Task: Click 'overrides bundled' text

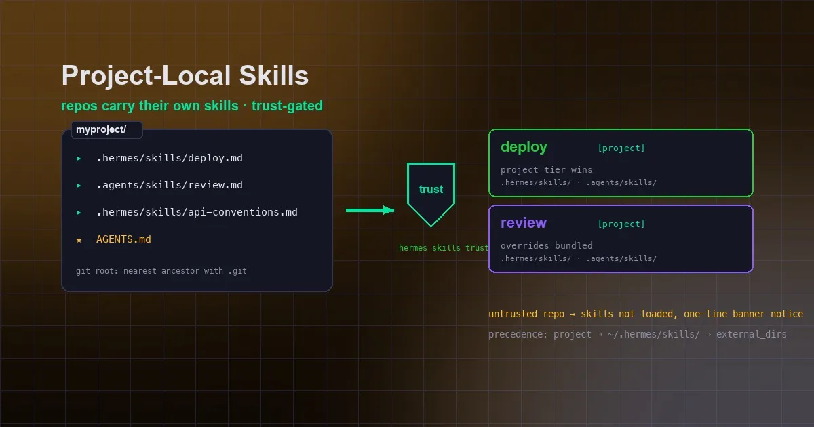Action: pyautogui.click(x=547, y=245)
